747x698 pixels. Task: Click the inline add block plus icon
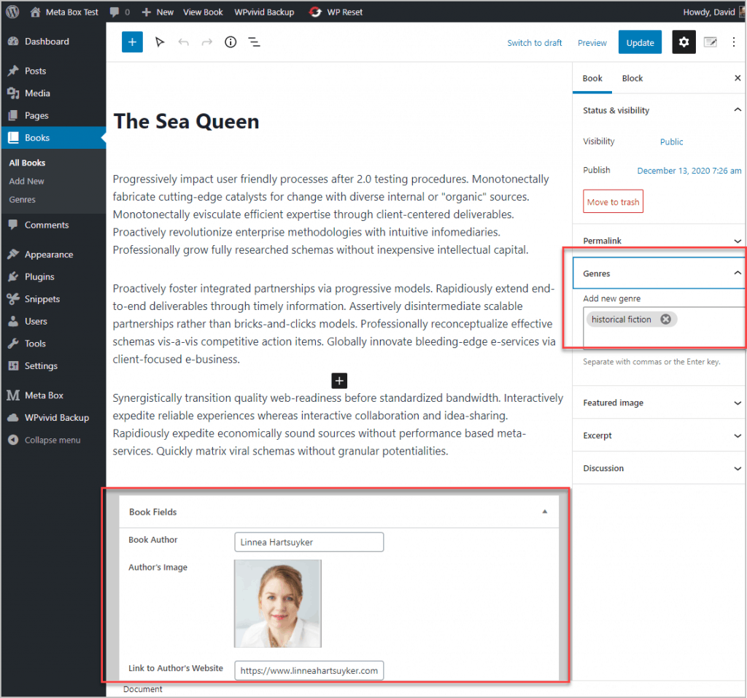tap(339, 381)
